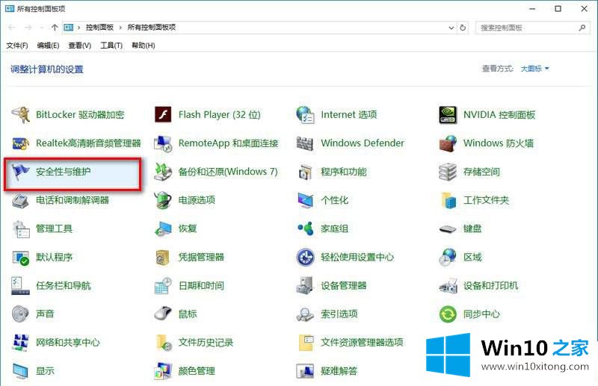This screenshot has height=386, width=598.
Task: Open 索引选项 icon
Action: [x=305, y=314]
